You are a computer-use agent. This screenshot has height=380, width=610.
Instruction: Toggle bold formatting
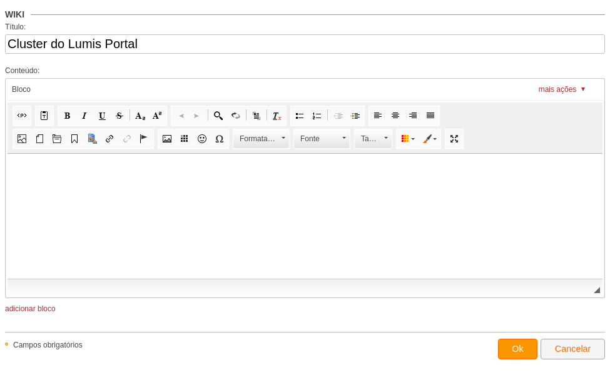pos(67,116)
